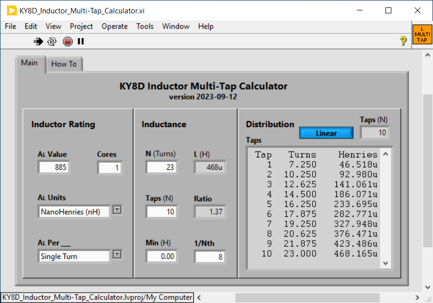Open the AL Per dropdown

pyautogui.click(x=117, y=256)
